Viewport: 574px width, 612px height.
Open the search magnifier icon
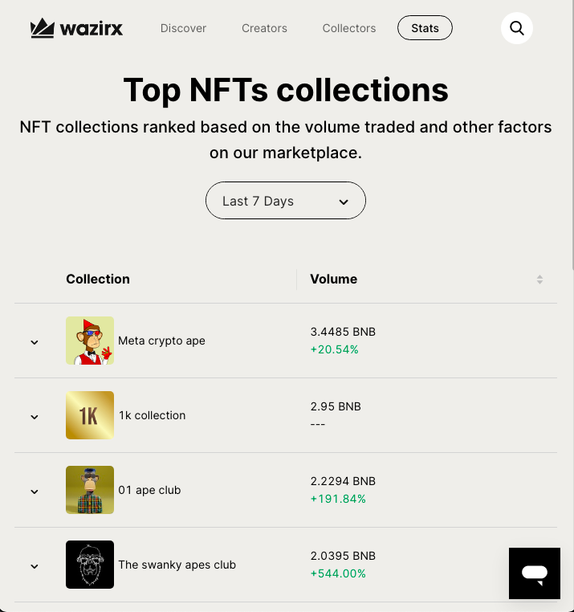point(517,29)
